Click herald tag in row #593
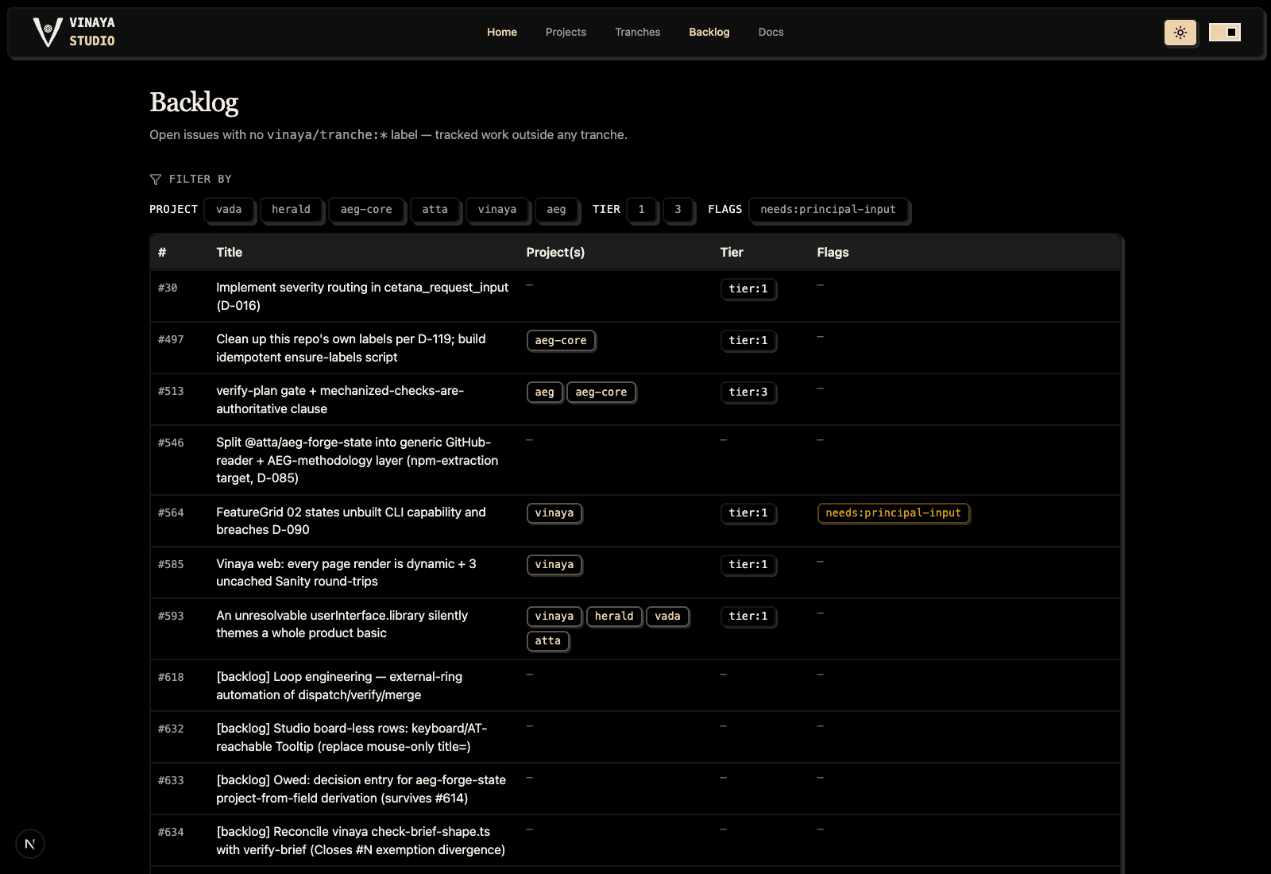 click(614, 617)
